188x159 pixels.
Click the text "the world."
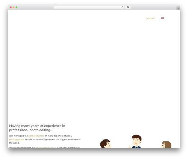(14, 143)
